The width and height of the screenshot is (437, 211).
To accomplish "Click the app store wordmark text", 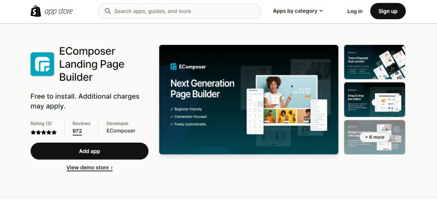I will point(58,11).
